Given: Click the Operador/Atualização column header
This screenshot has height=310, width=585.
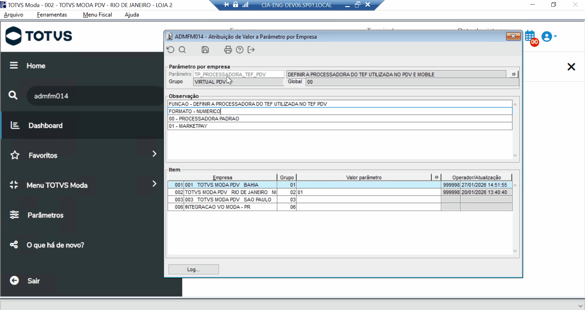Looking at the screenshot, I should click(477, 177).
